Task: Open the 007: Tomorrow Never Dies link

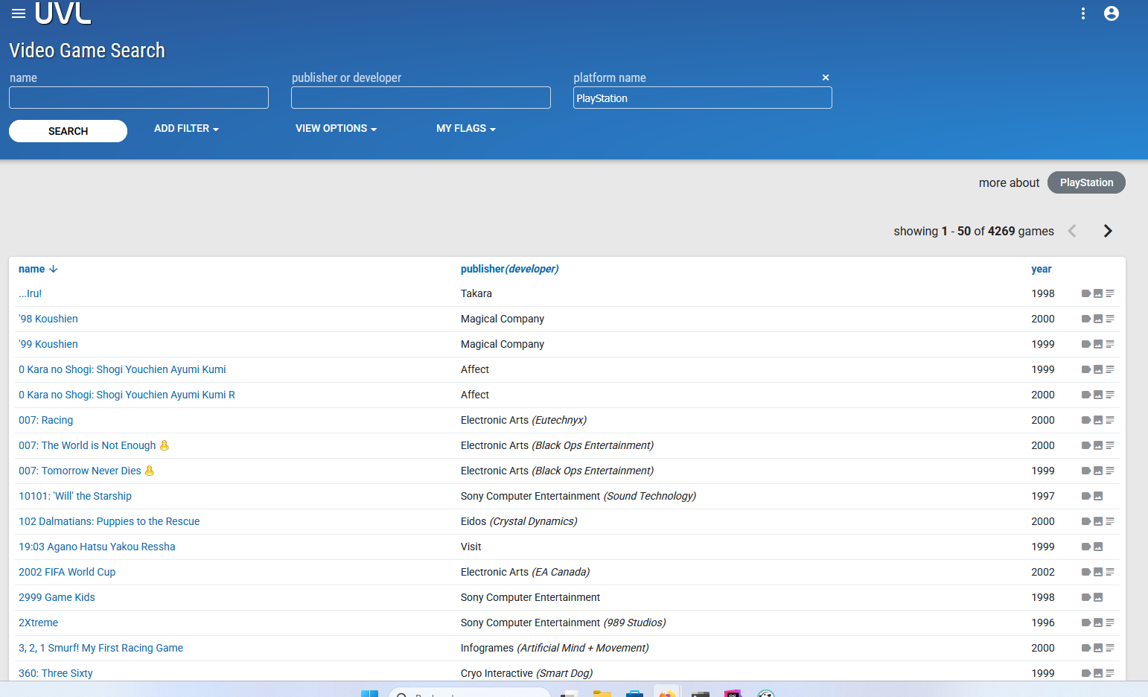Action: pyautogui.click(x=80, y=471)
